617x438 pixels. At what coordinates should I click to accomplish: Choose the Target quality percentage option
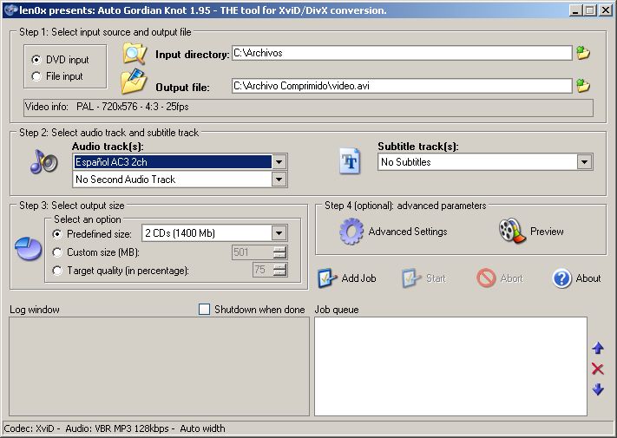57,271
